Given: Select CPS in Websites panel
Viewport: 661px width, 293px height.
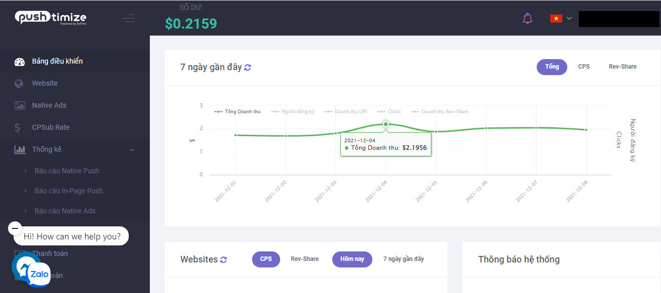Looking at the screenshot, I should pyautogui.click(x=266, y=259).
